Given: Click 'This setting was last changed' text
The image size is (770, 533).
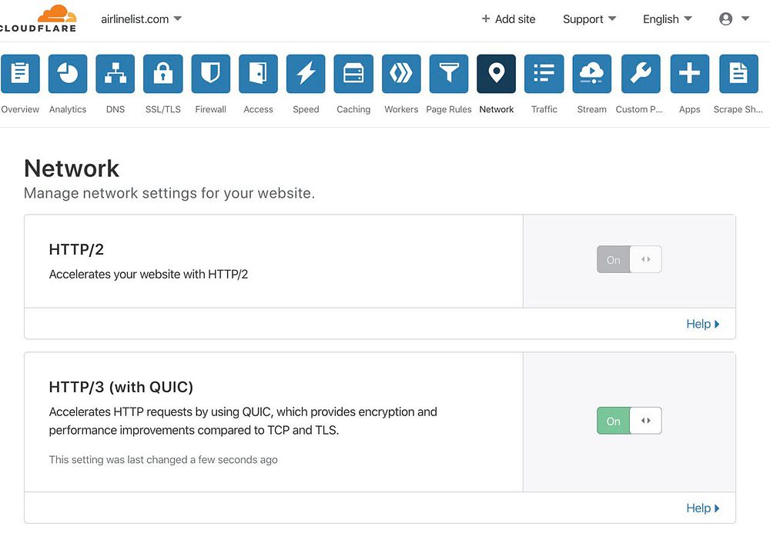Looking at the screenshot, I should pos(163,460).
